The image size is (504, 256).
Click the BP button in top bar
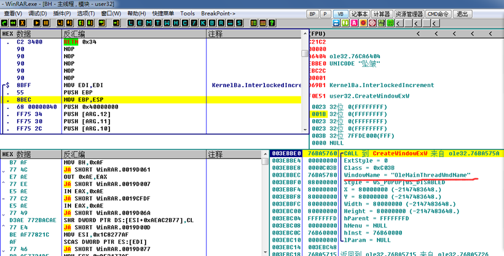point(312,14)
